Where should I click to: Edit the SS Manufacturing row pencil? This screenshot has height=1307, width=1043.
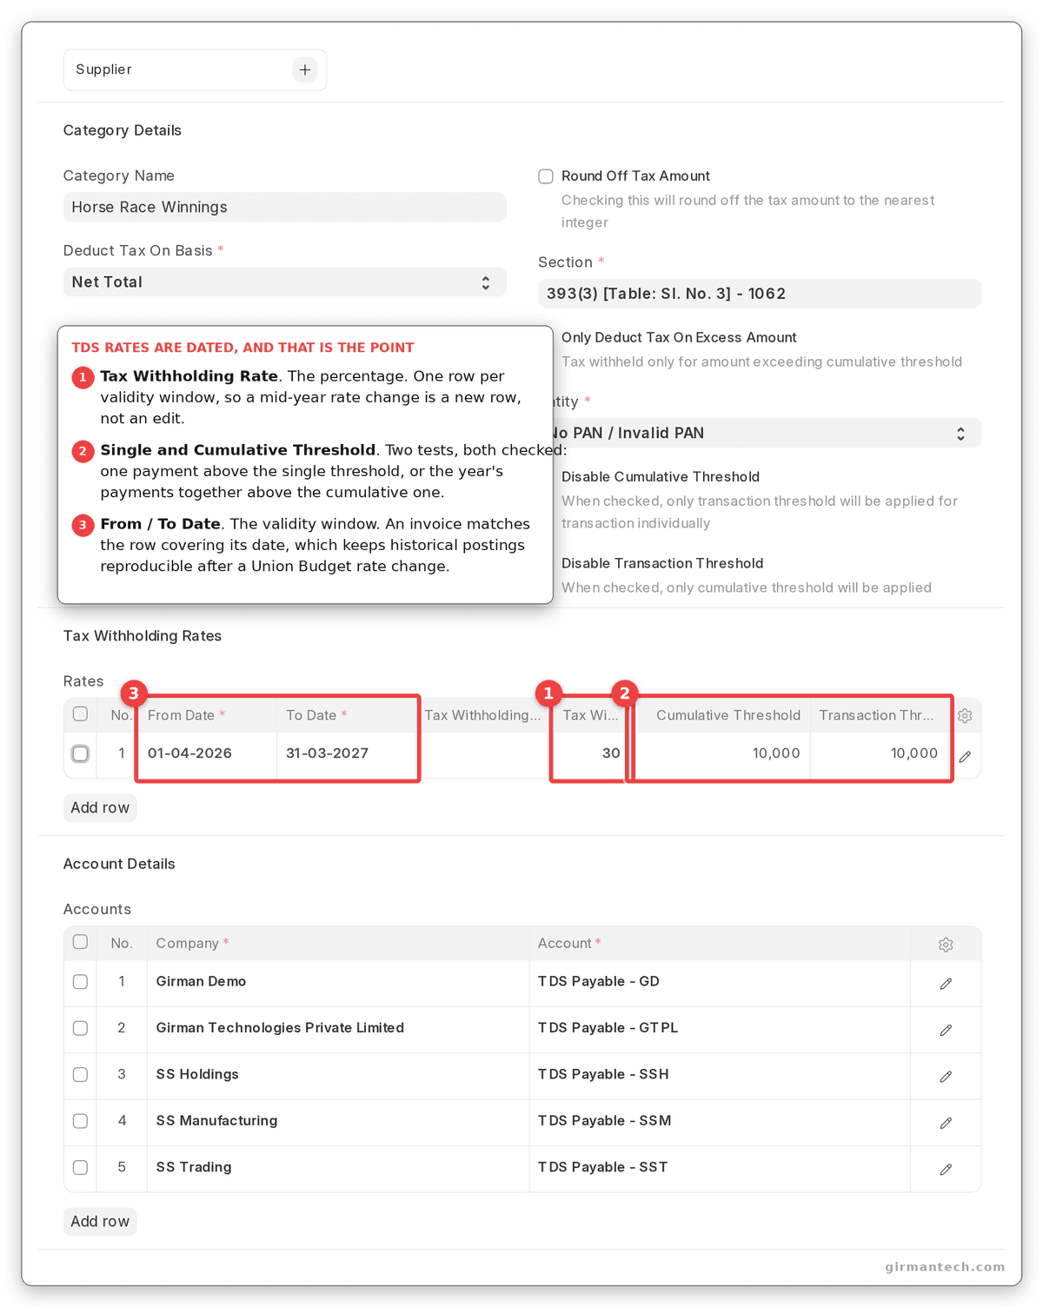[946, 1123]
